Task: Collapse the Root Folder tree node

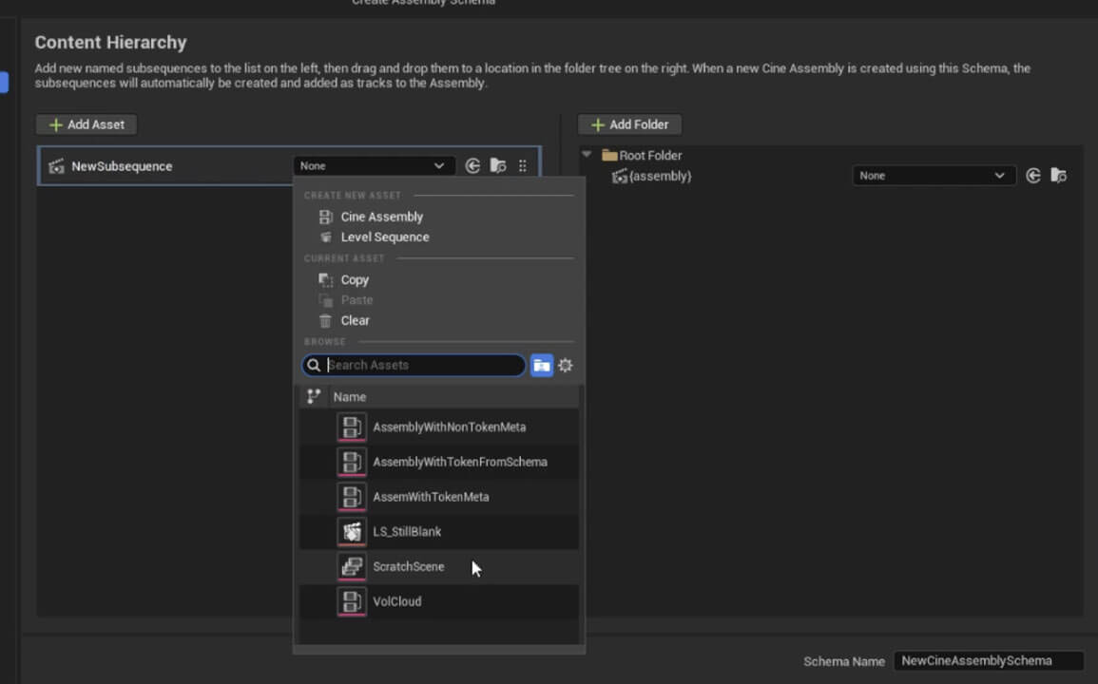Action: [587, 155]
